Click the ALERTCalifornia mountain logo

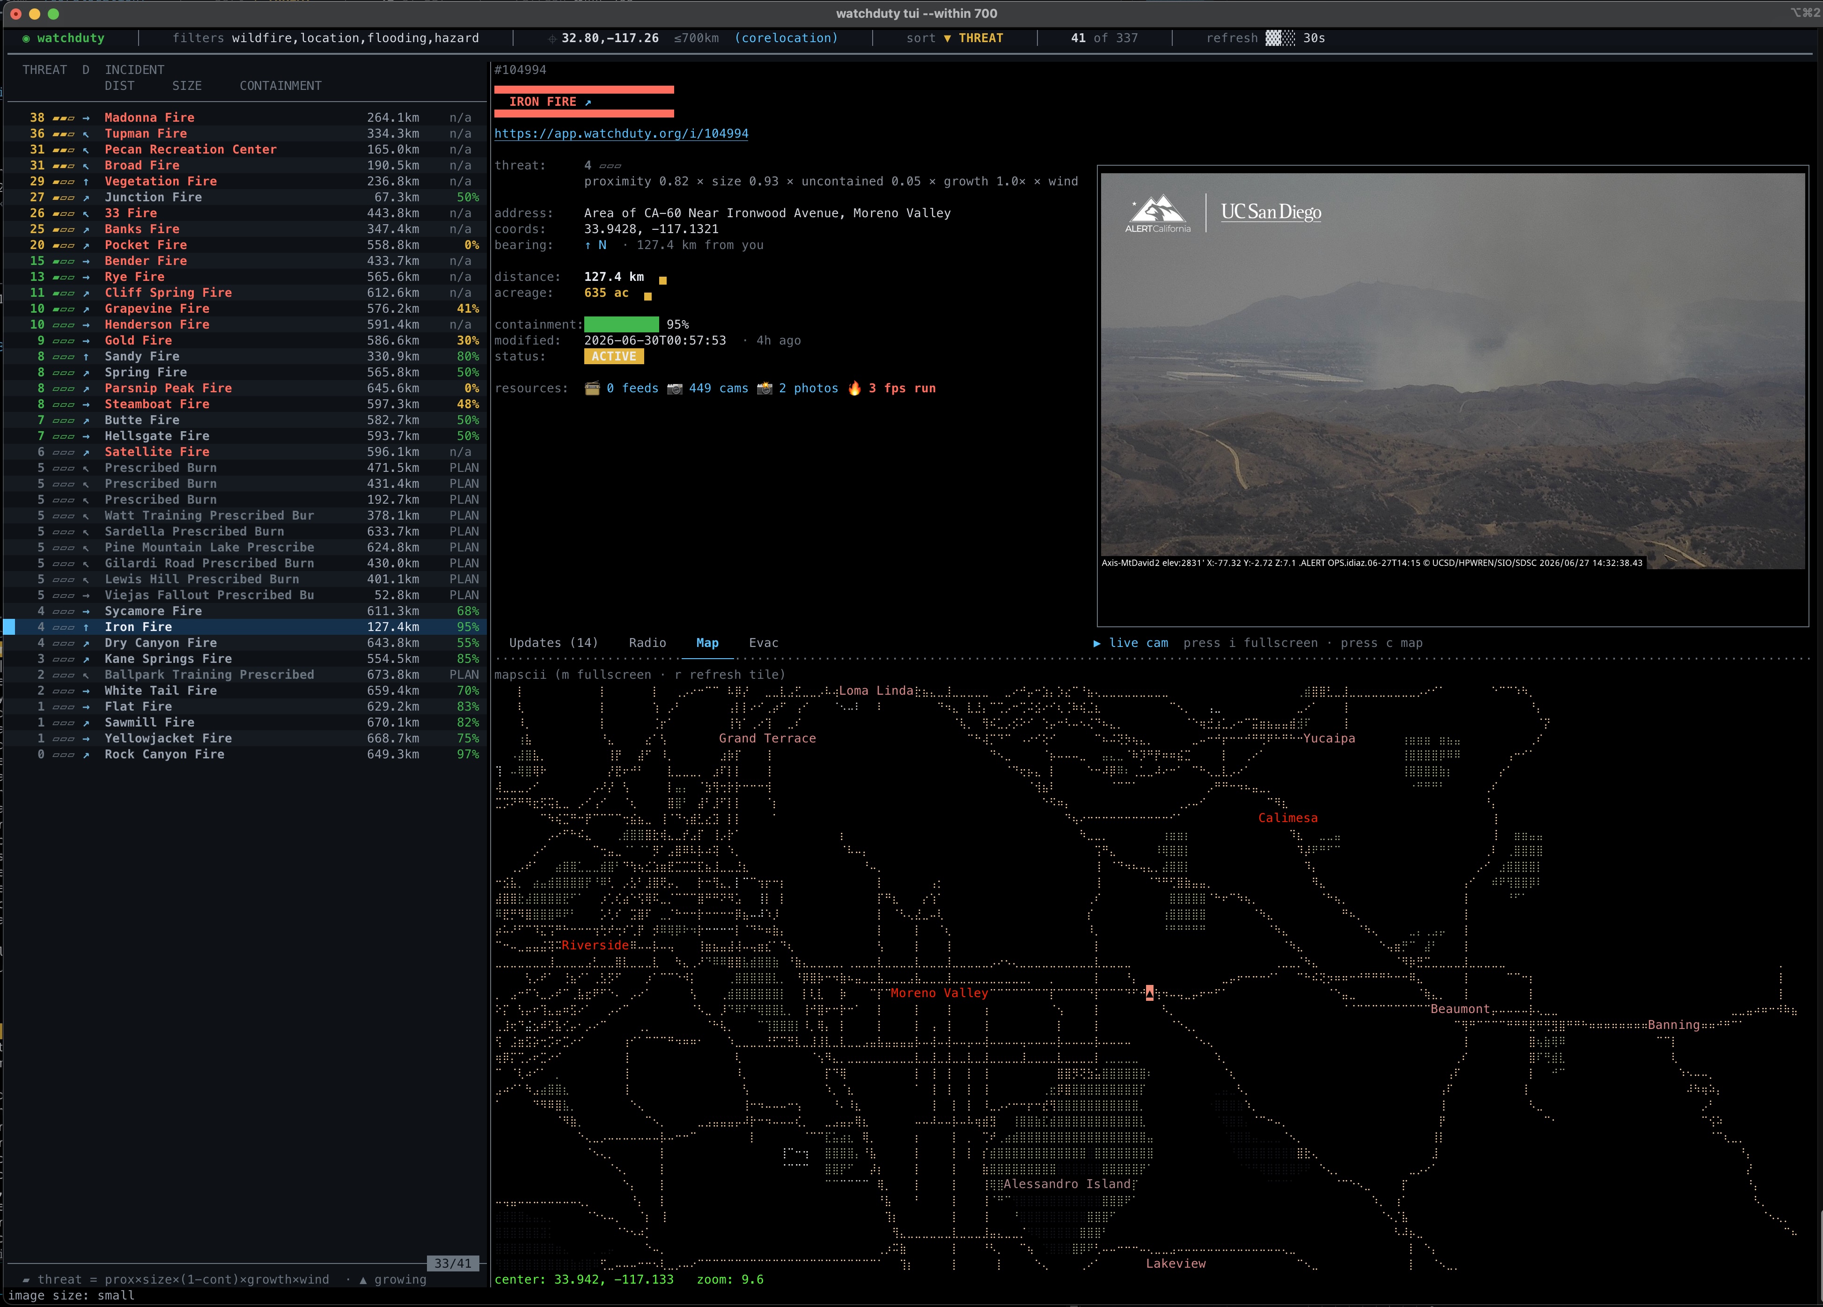pyautogui.click(x=1158, y=214)
